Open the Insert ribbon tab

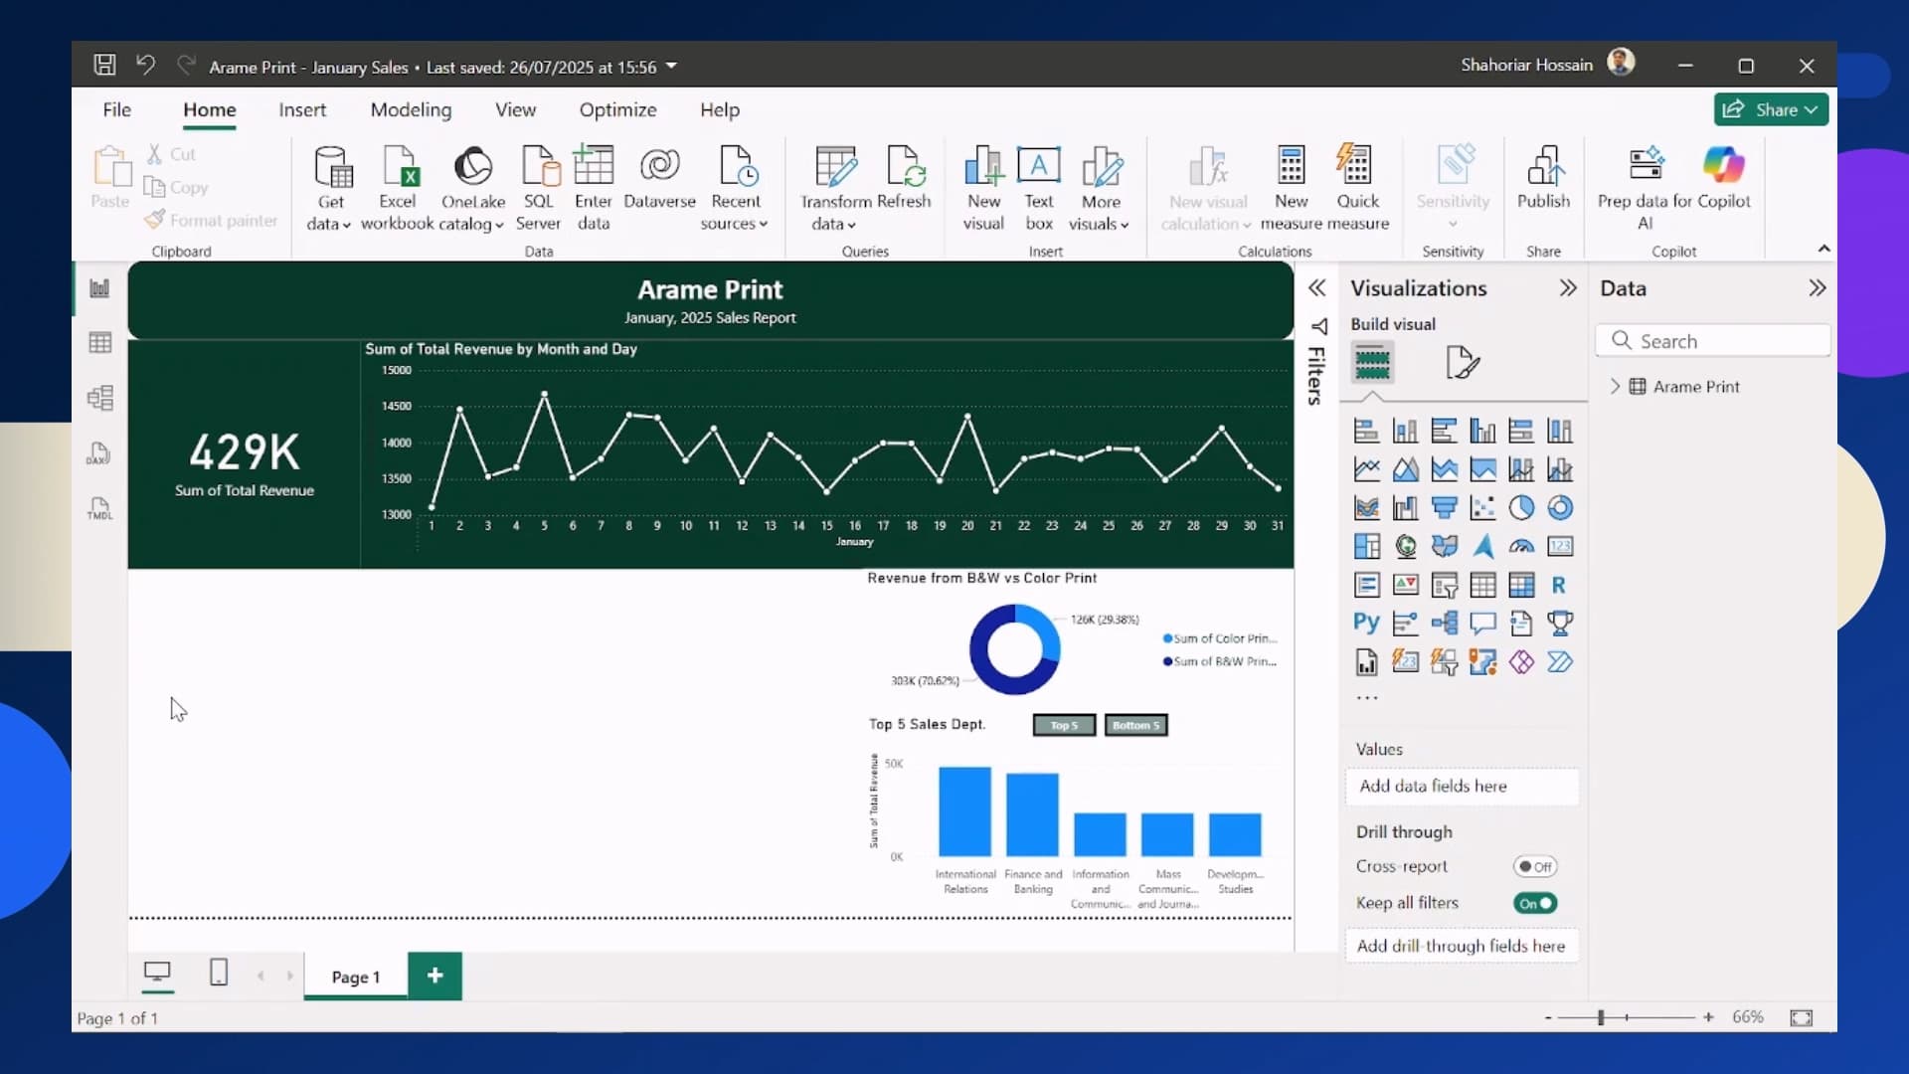(302, 110)
